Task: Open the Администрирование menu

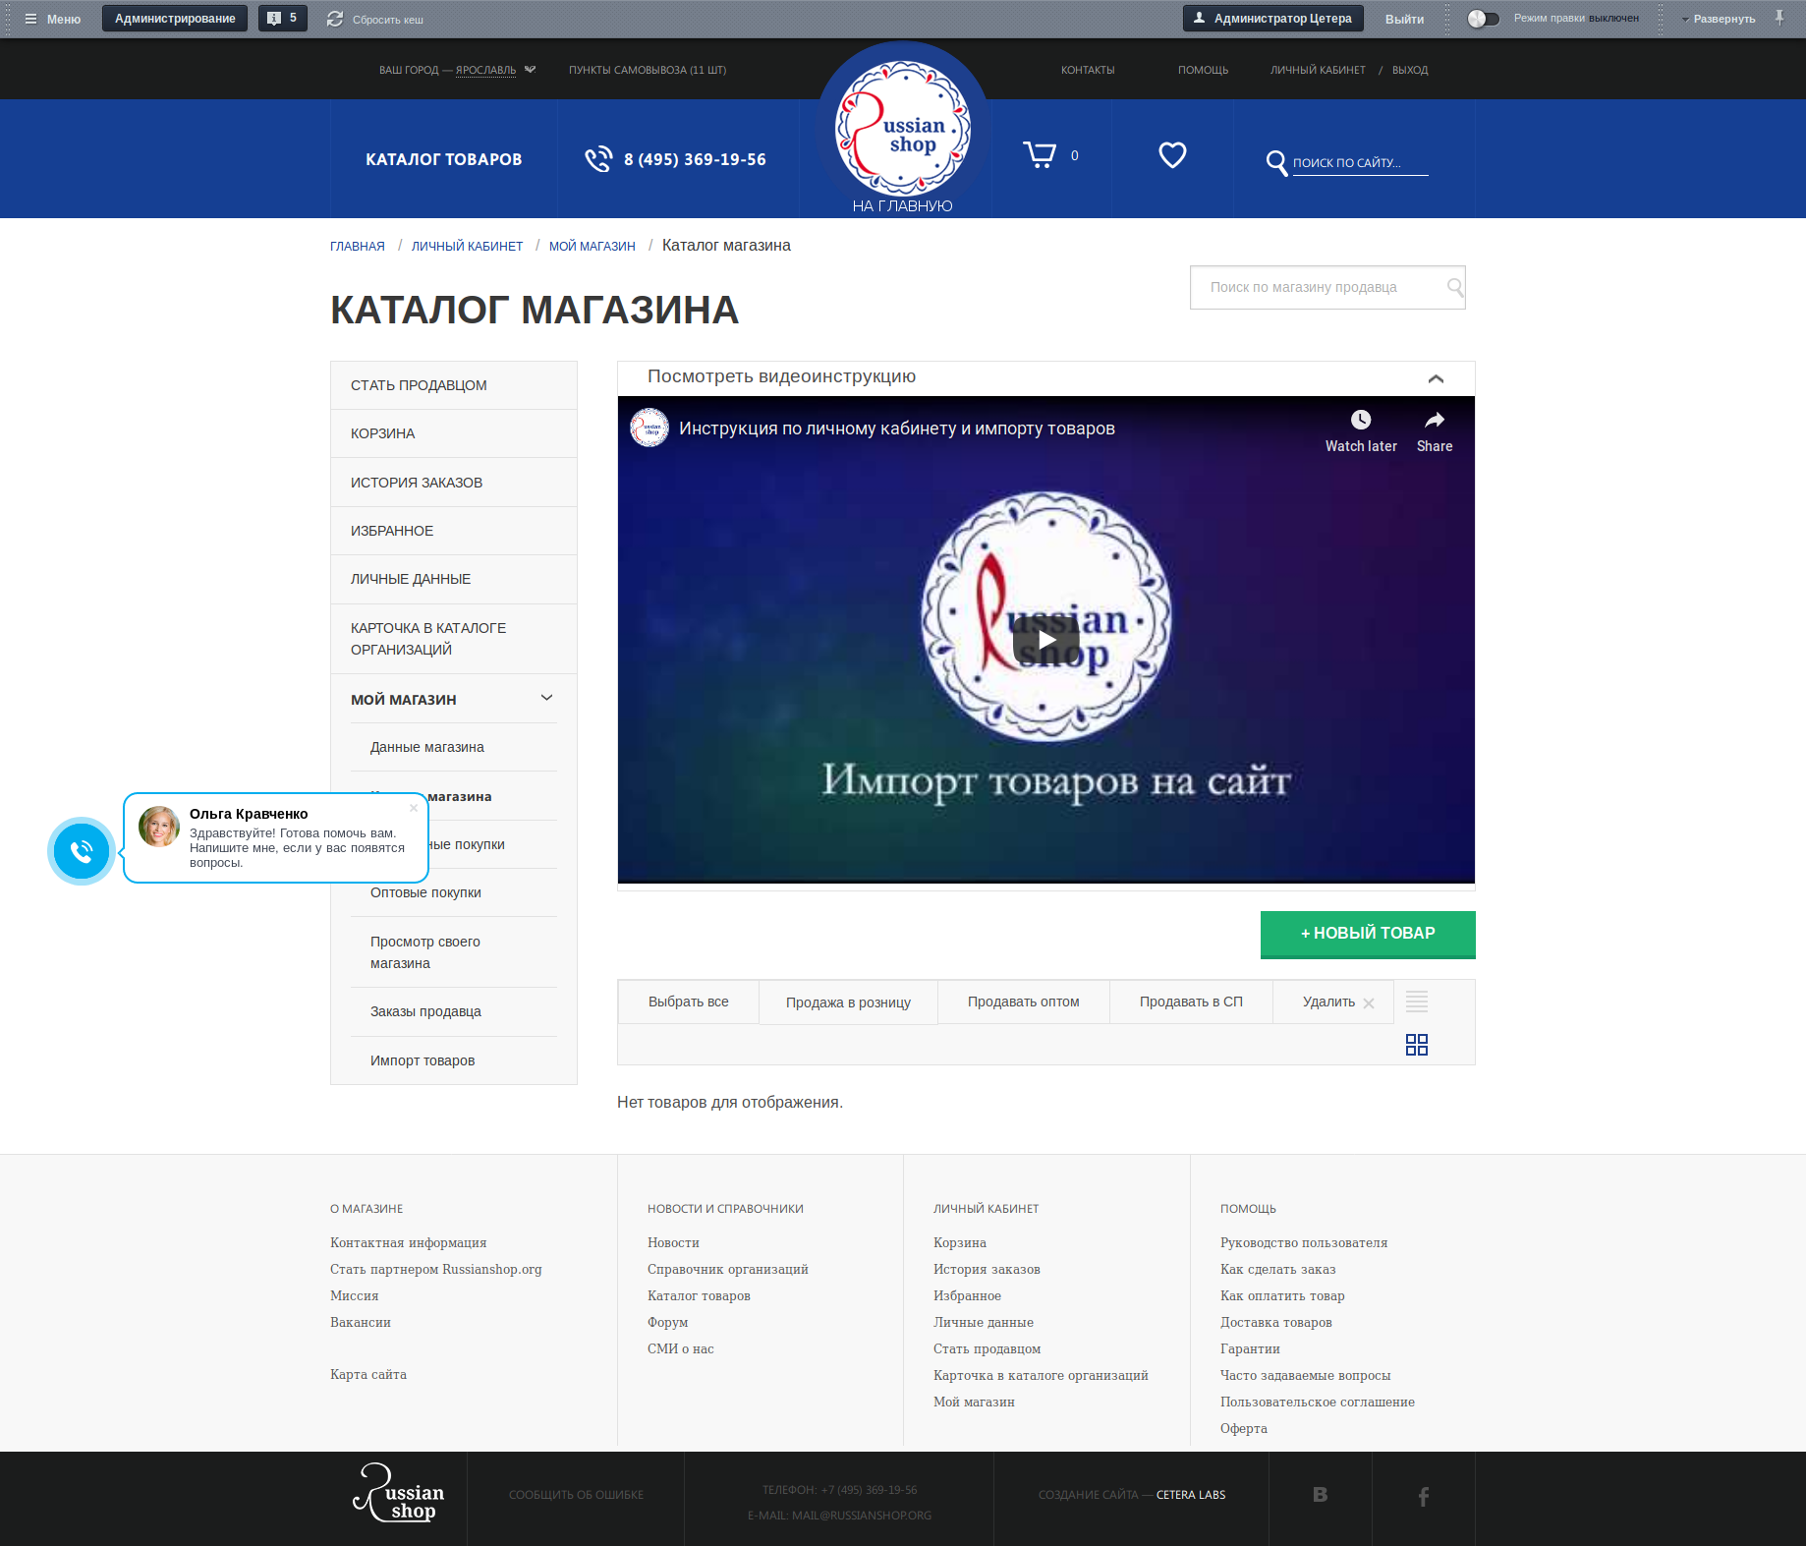Action: [174, 17]
